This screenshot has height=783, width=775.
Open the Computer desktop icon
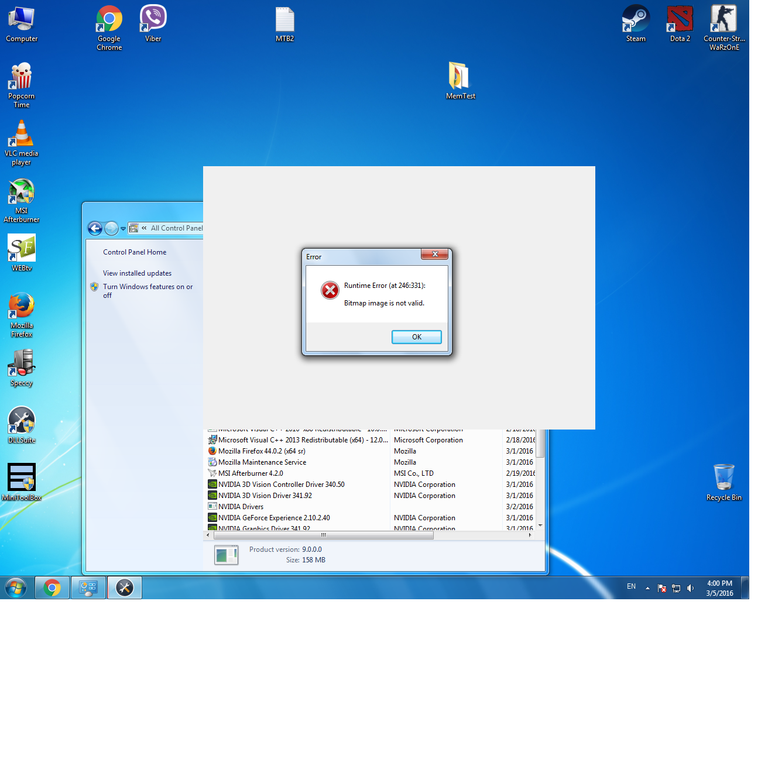click(x=22, y=24)
